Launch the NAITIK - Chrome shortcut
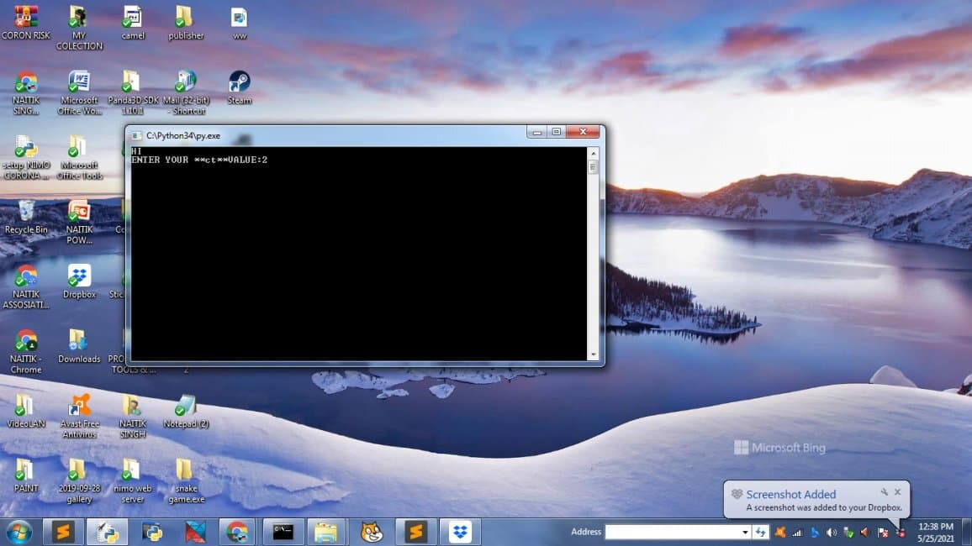 25,352
